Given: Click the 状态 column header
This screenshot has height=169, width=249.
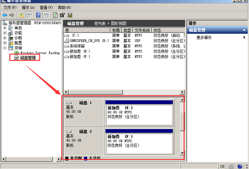Looking at the screenshot, I should click(168, 30).
